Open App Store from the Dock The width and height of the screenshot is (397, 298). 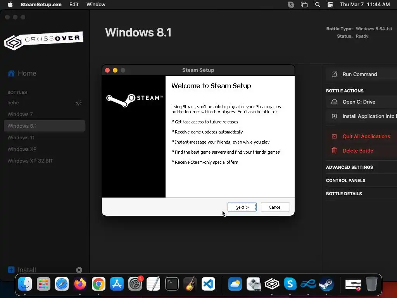click(x=117, y=284)
